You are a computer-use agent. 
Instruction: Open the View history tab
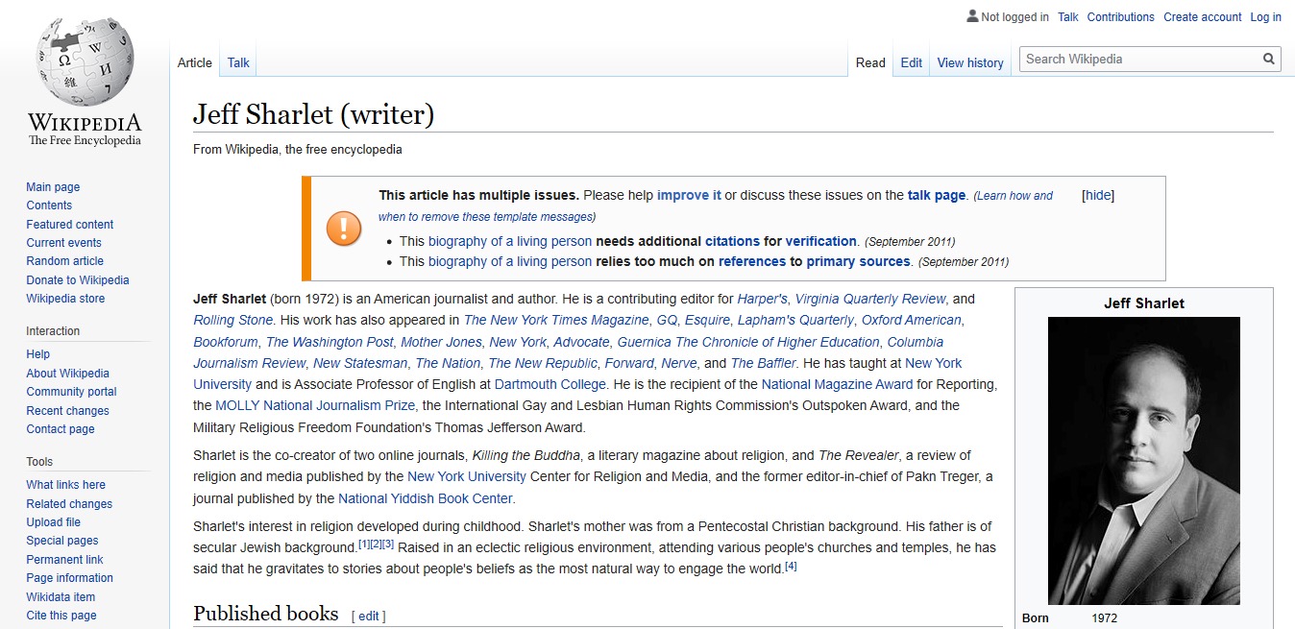(x=970, y=62)
